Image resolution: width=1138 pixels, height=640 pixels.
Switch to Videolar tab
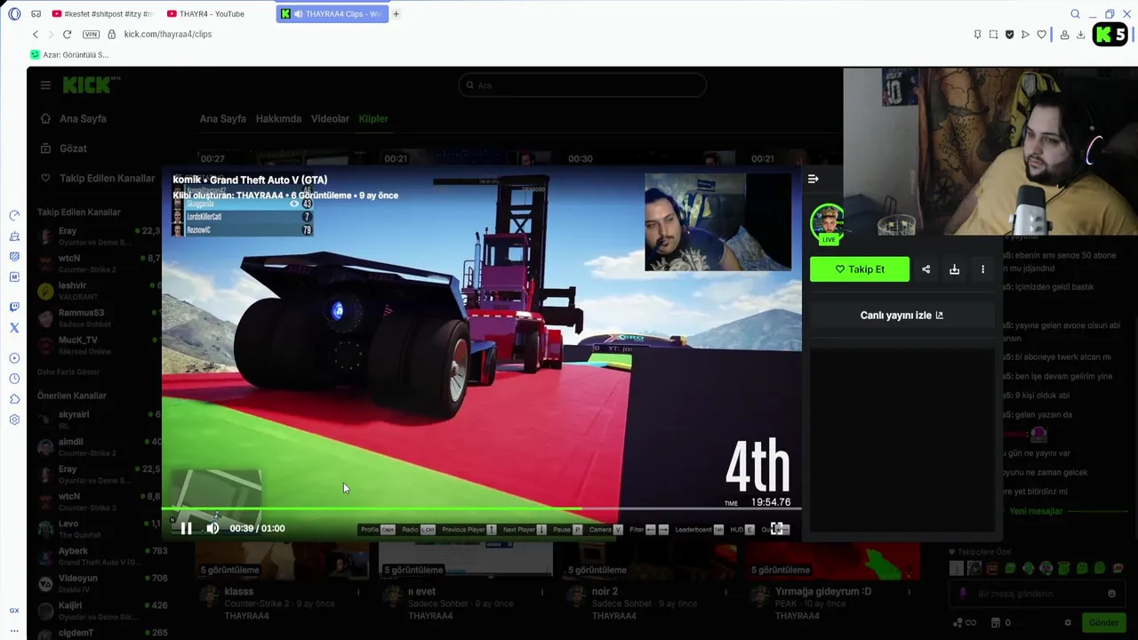point(330,118)
